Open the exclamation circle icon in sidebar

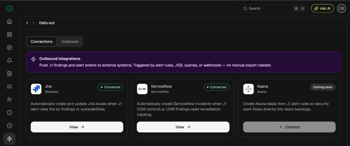point(9,113)
